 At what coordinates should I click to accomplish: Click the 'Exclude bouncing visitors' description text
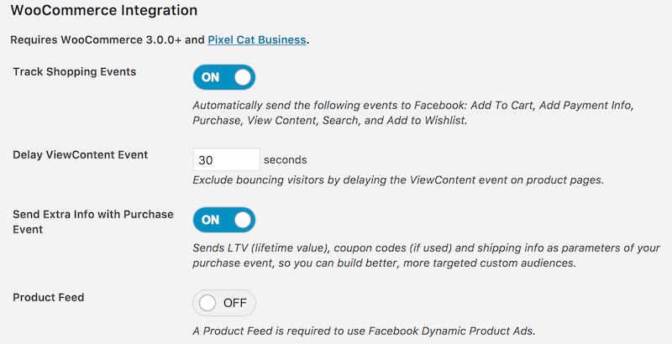pos(398,180)
